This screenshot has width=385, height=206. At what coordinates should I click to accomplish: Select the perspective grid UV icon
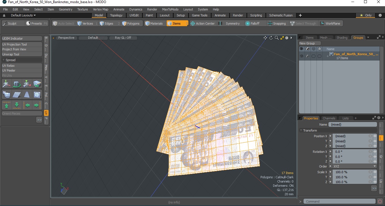[27, 95]
